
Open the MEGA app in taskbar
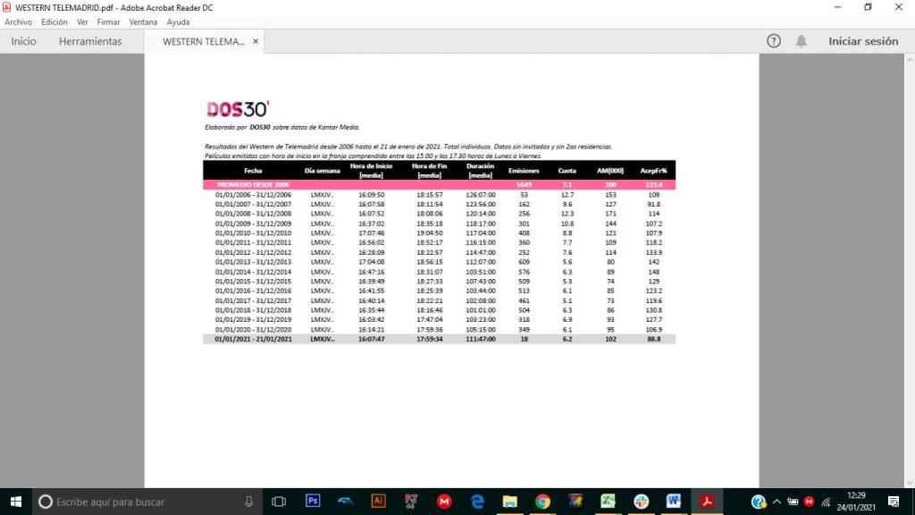click(444, 501)
